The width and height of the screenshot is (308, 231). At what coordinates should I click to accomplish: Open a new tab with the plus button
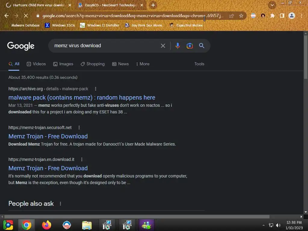coord(153,5)
